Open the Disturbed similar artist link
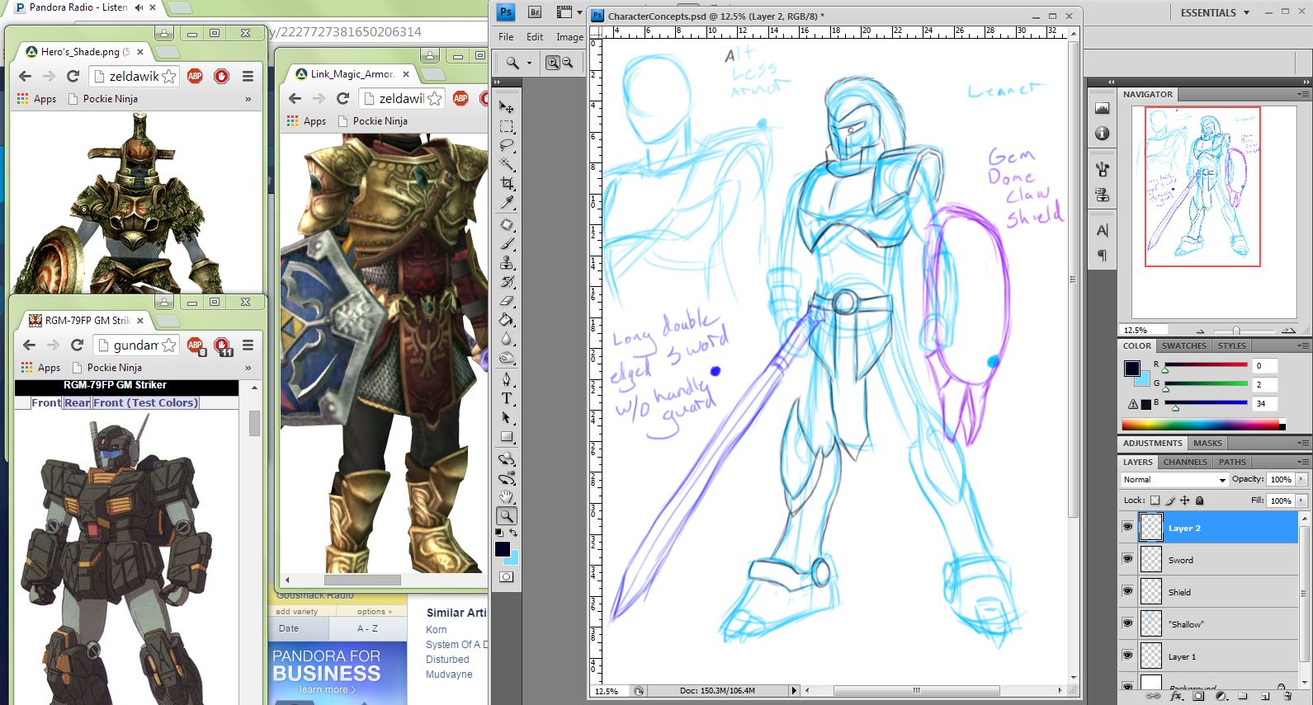Screen dimensions: 1313x705 (447, 659)
